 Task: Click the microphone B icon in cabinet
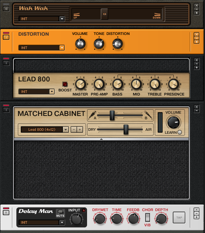tap(148, 115)
